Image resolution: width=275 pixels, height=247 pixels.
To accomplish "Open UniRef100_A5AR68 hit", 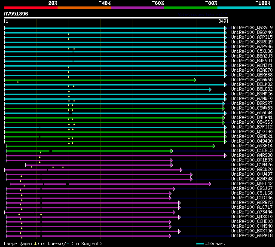I will point(252,80).
